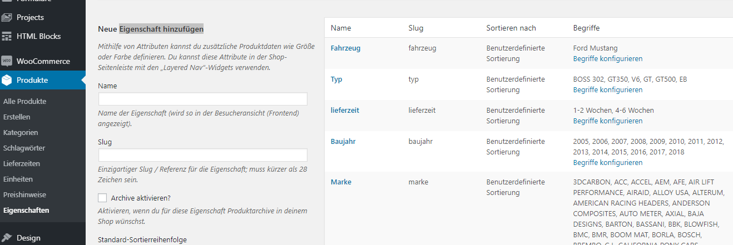Click the HTML Blocks grid icon
Viewport: 733px width, 245px height.
point(7,36)
